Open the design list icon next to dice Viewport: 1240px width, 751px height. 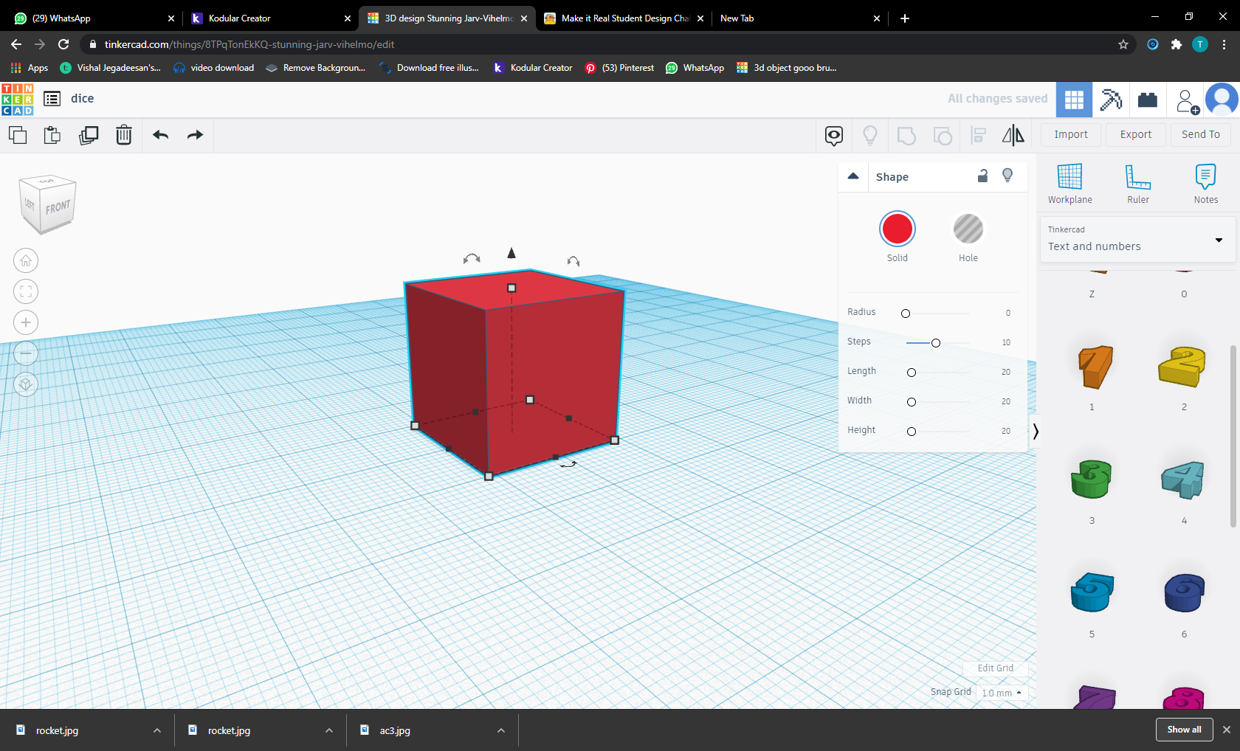pyautogui.click(x=52, y=99)
